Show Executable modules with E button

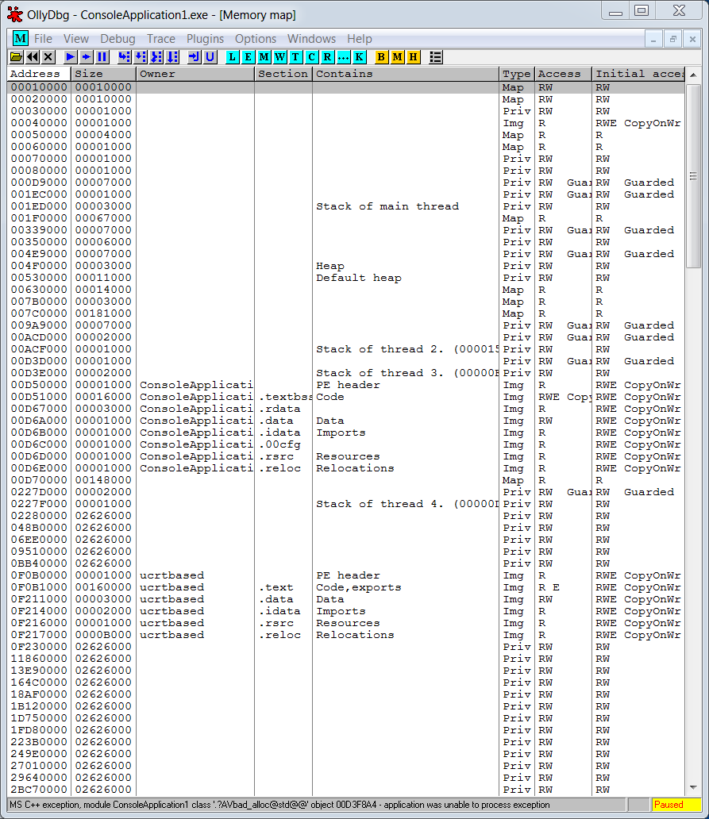click(x=249, y=57)
